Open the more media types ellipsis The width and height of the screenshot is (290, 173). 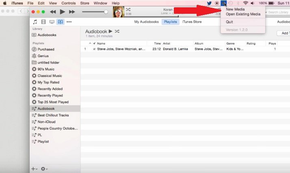tap(69, 22)
